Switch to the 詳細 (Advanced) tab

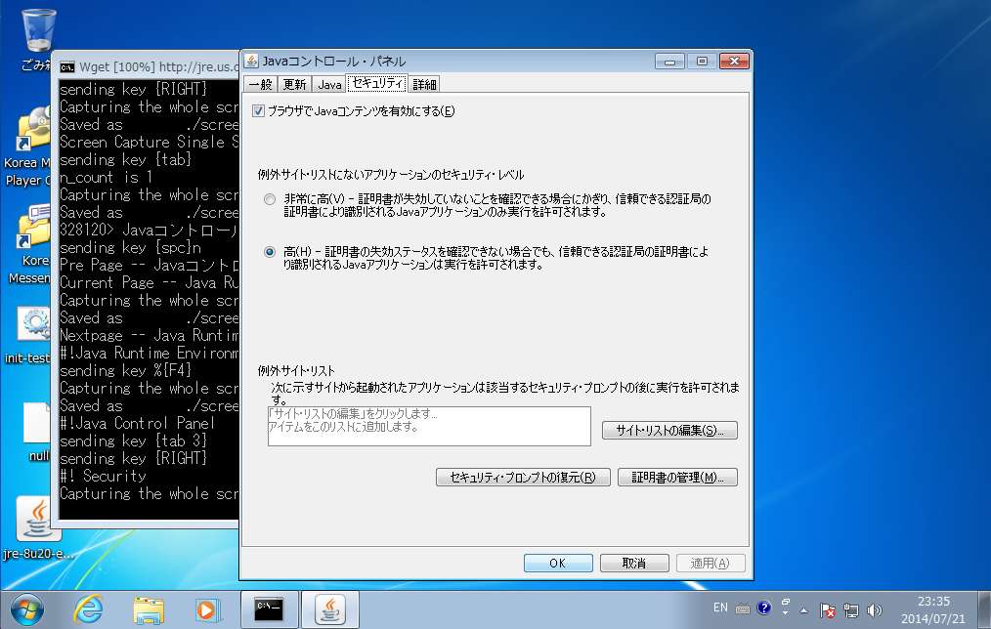[x=425, y=85]
